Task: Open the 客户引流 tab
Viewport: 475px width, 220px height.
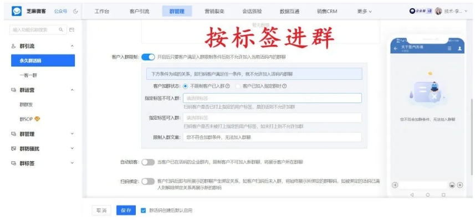Action: [x=139, y=11]
